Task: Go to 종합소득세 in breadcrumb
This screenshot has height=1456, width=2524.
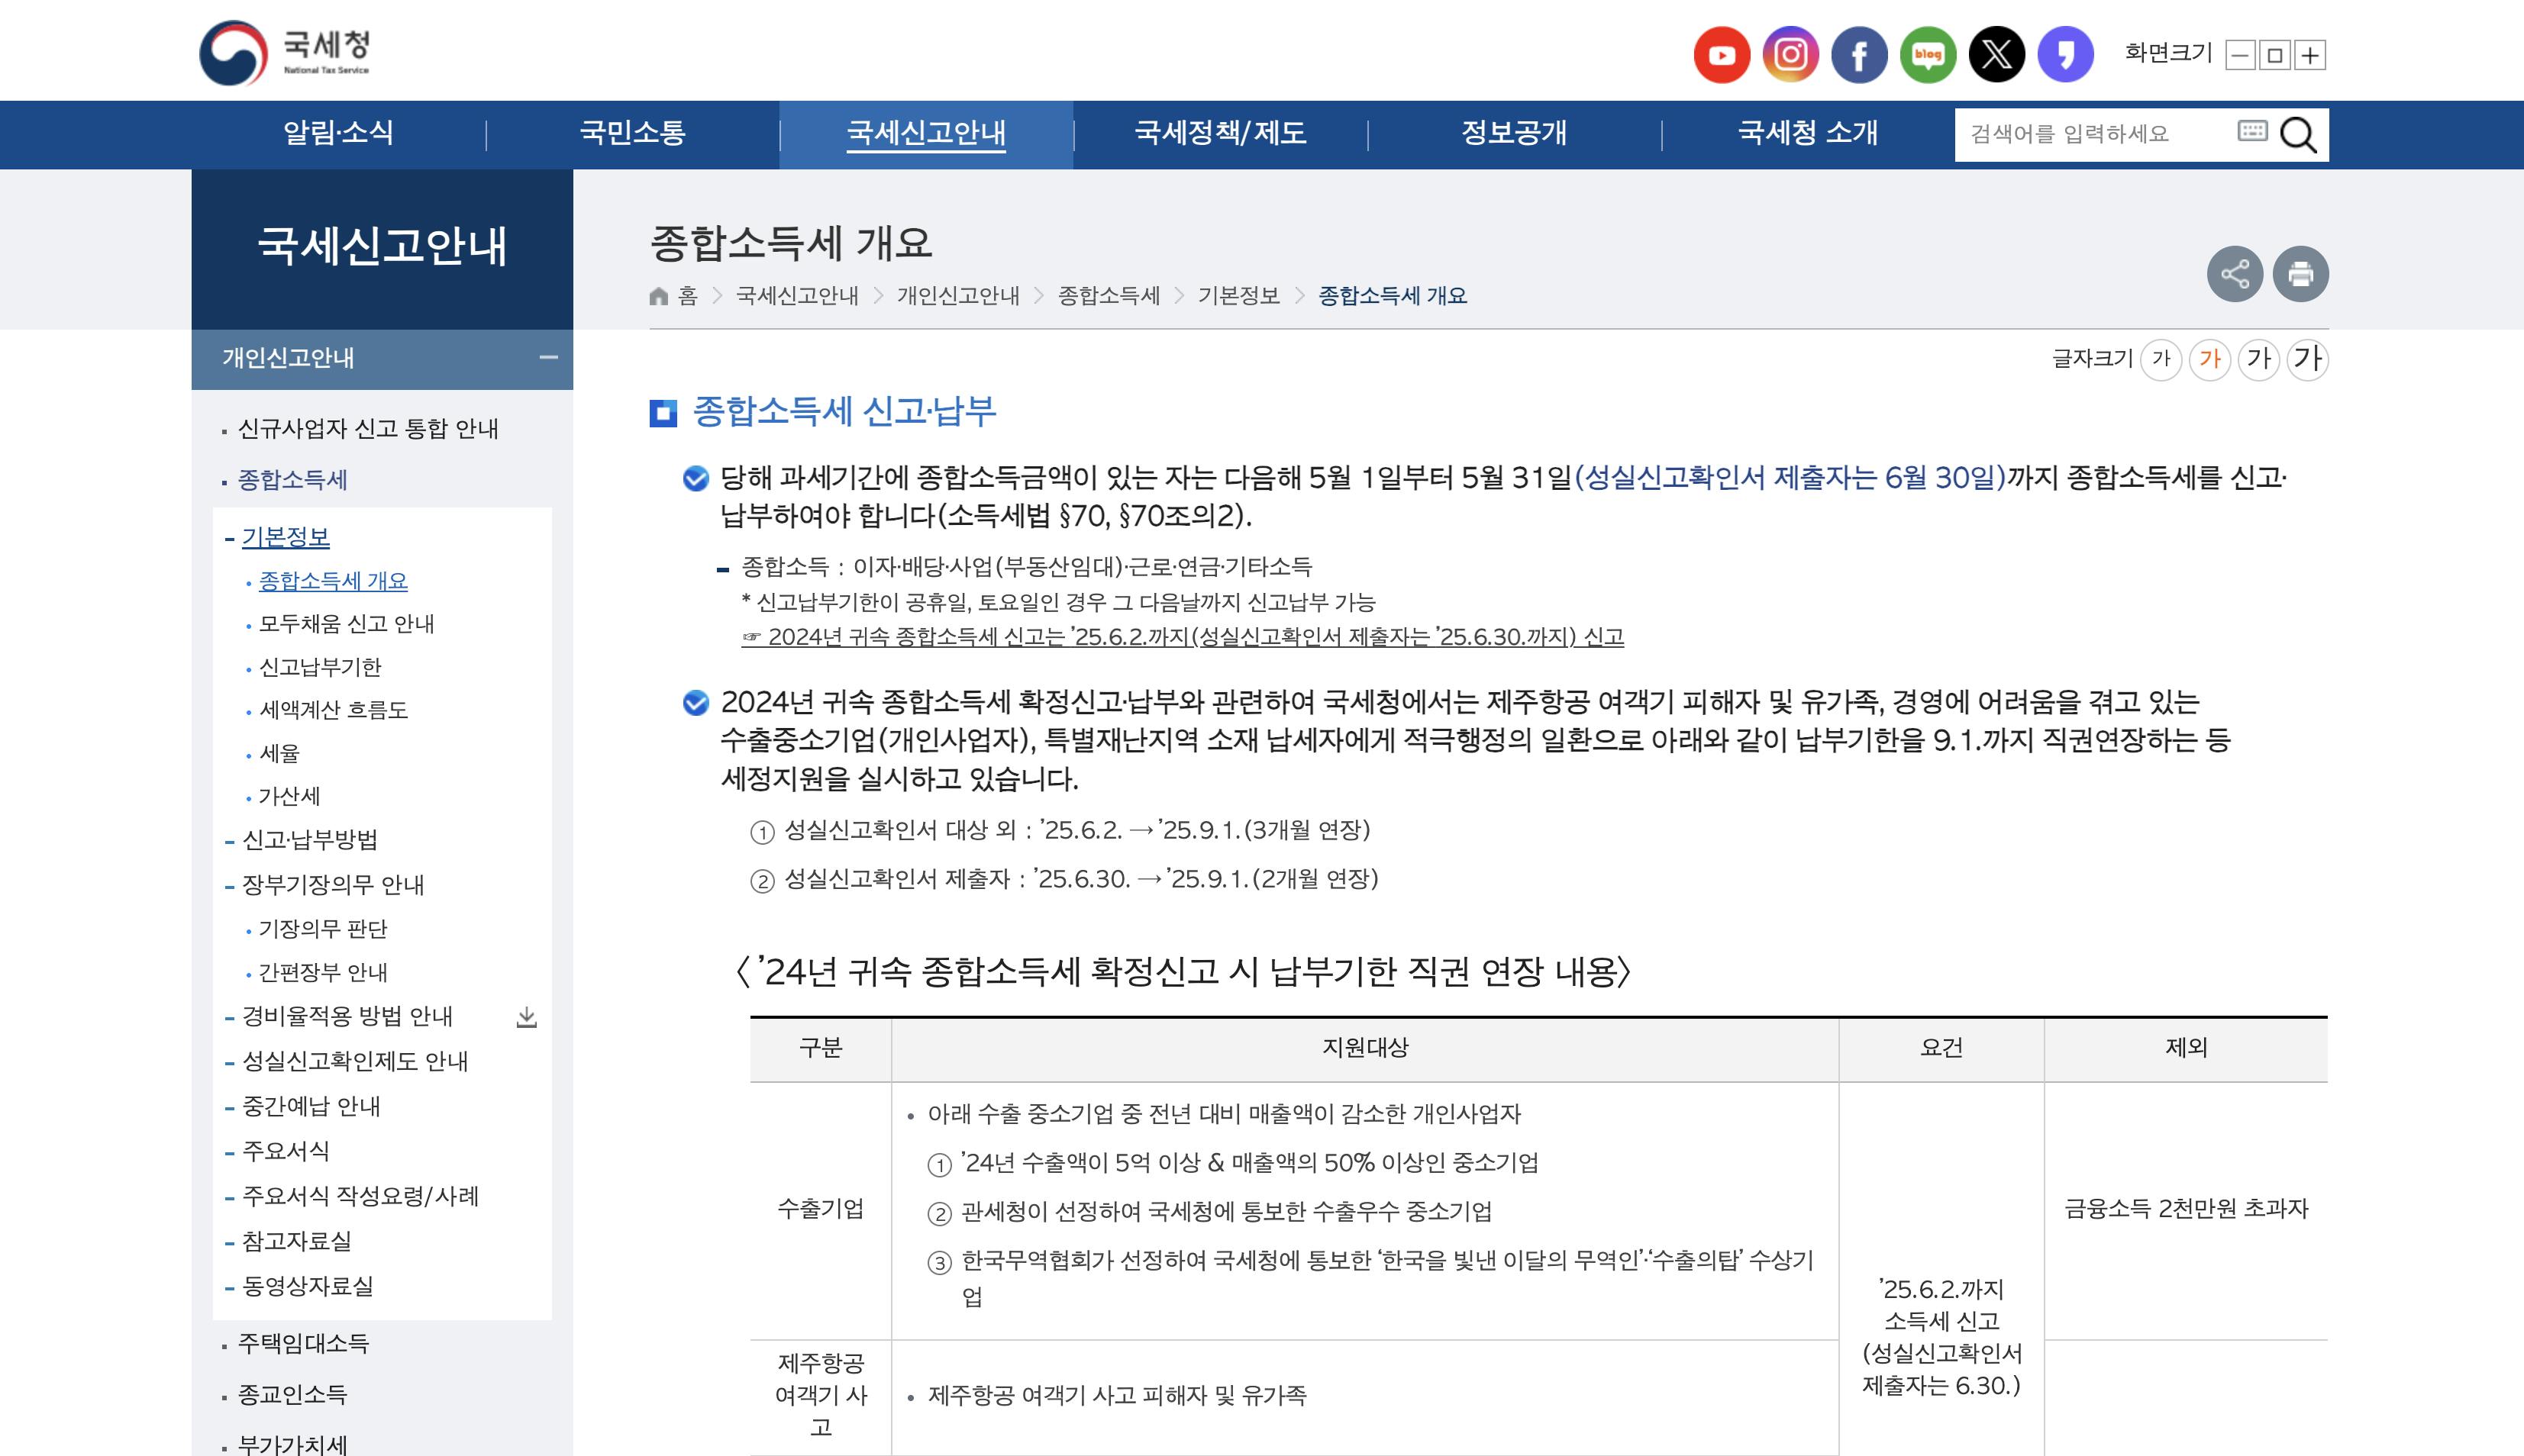Action: [x=1109, y=296]
